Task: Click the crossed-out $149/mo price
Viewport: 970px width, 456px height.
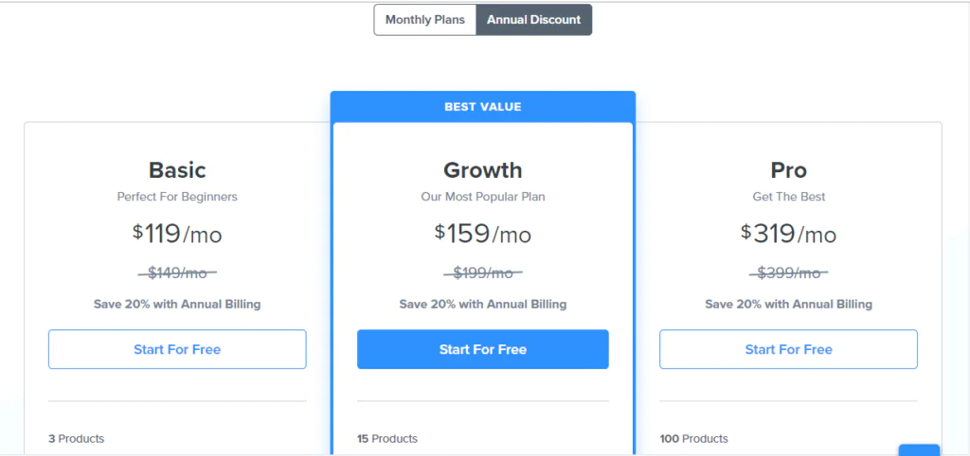Action: (177, 272)
